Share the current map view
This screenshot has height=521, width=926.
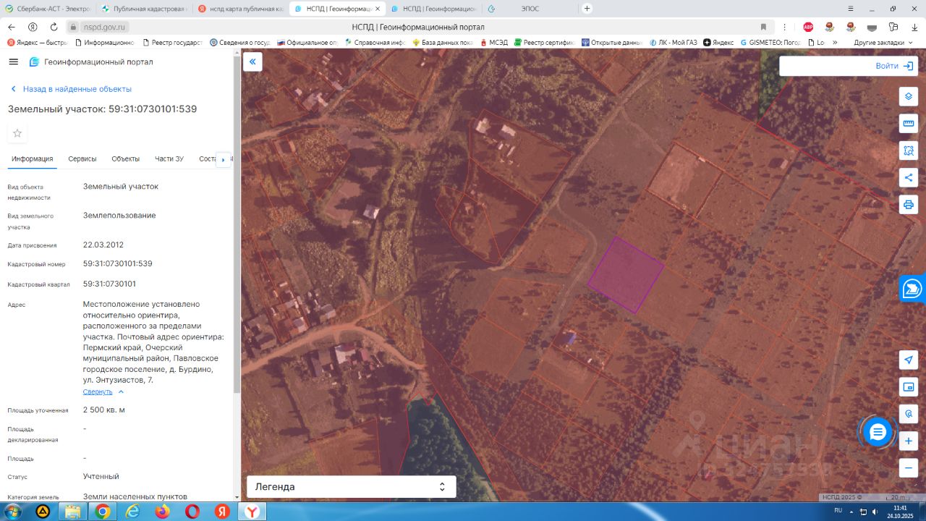[909, 177]
